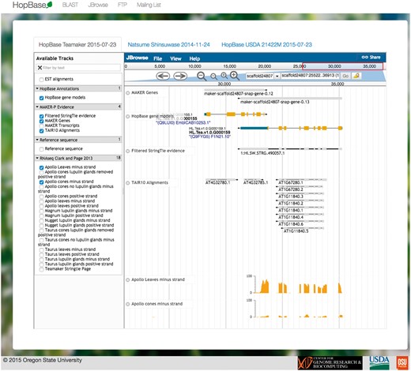
Task: Open FTP from top navigation
Action: coord(123,5)
